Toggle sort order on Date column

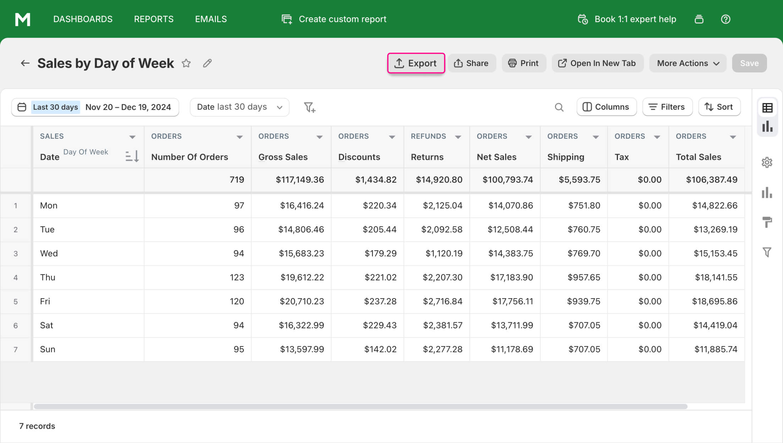pos(132,156)
